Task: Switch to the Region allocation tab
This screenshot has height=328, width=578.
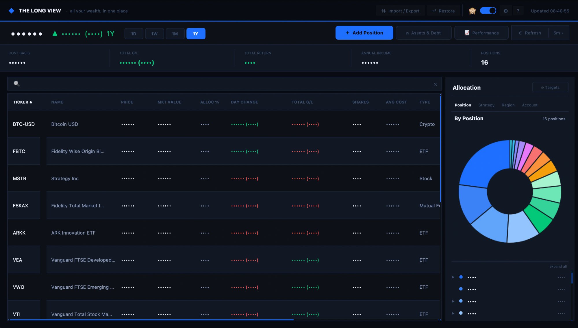Action: [508, 105]
